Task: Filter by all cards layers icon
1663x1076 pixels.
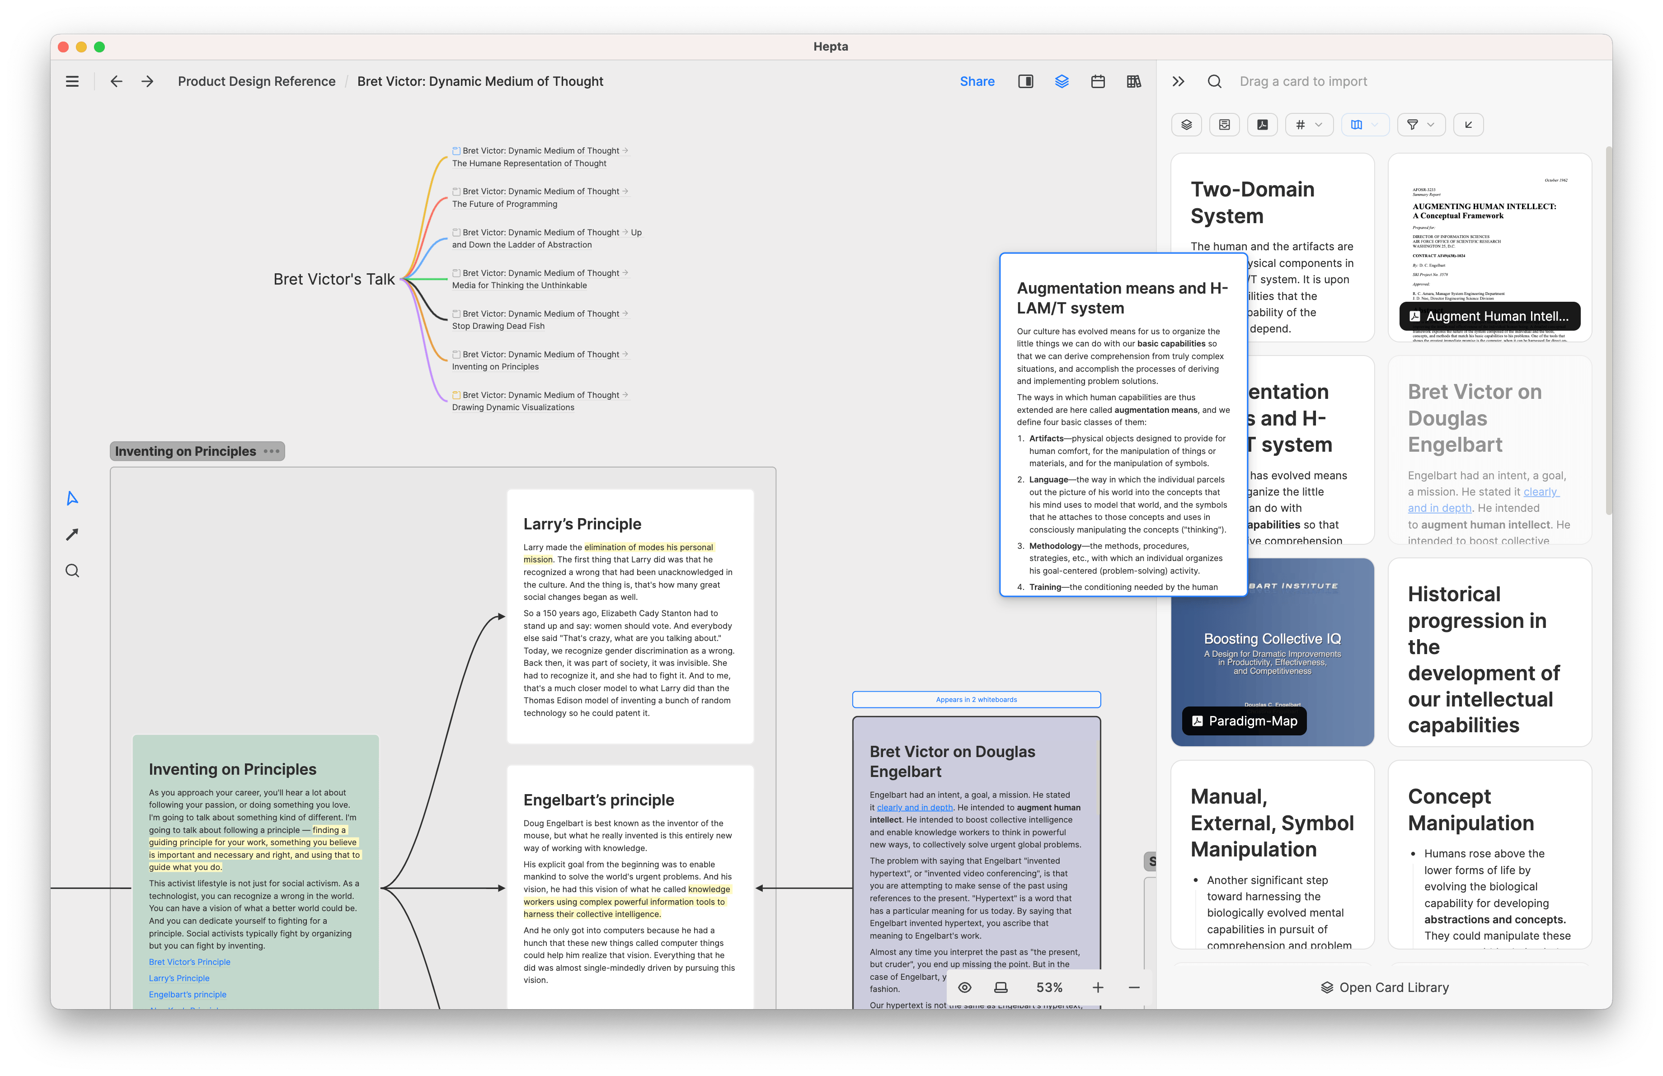Action: coord(1186,124)
